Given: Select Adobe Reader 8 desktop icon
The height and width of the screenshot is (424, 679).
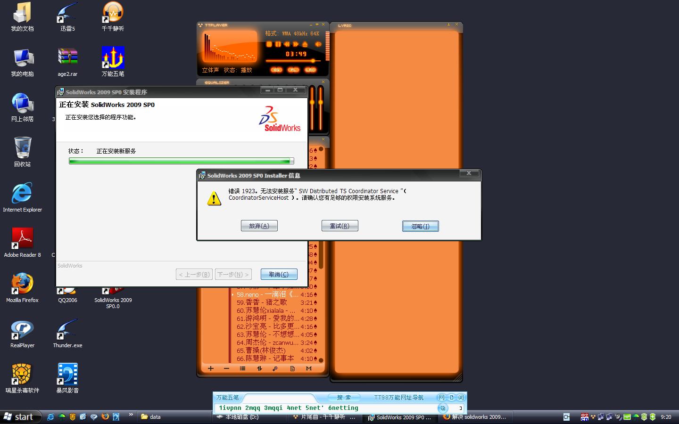Looking at the screenshot, I should 22,243.
